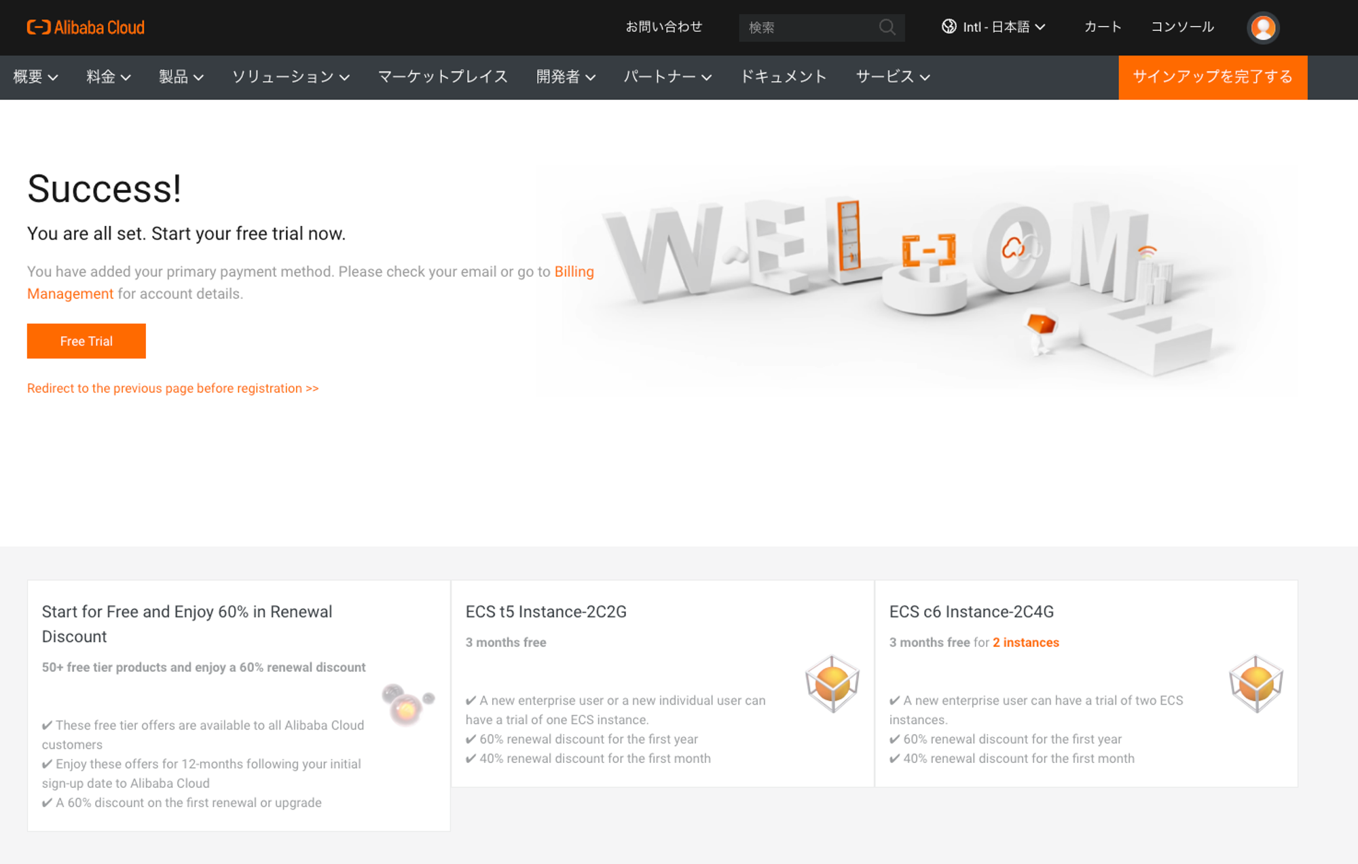The width and height of the screenshot is (1358, 864).
Task: Open the マーケットプレイス page
Action: pyautogui.click(x=443, y=77)
